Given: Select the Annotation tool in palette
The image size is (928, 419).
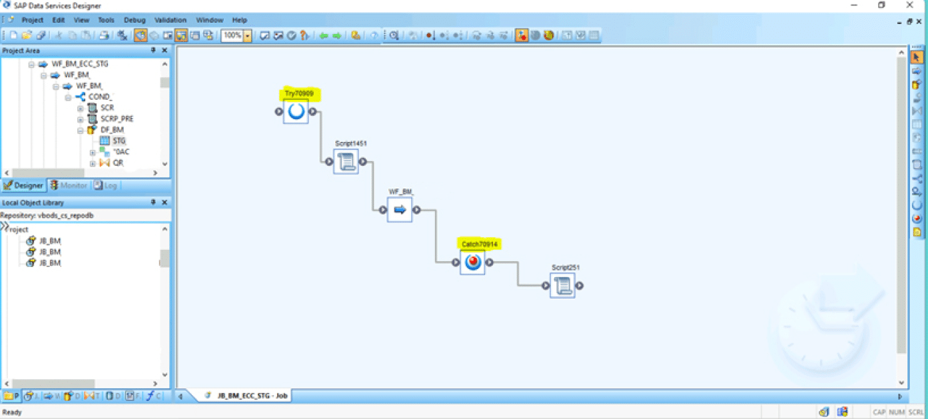Looking at the screenshot, I should (917, 232).
